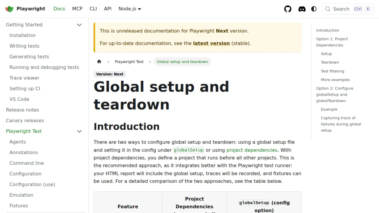
Task: Click the Playwright masks logo
Action: coord(9,9)
